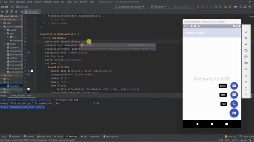Image resolution: width=254 pixels, height=142 pixels.
Task: Expand the .idea folder
Action: (1, 23)
